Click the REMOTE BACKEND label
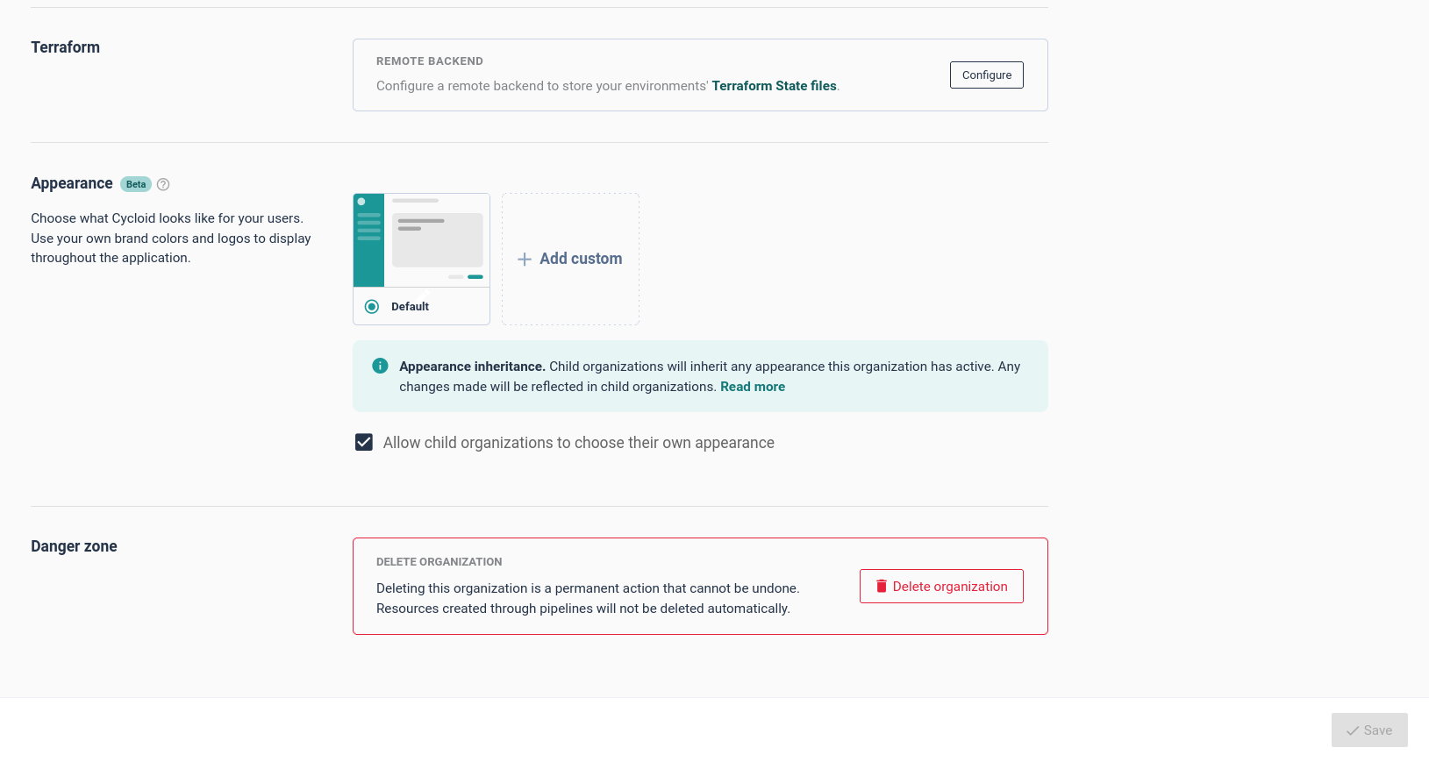This screenshot has width=1429, height=762. (x=430, y=61)
